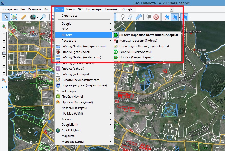Open the Источник menu
The width and height of the screenshot is (225, 151).
[35, 9]
